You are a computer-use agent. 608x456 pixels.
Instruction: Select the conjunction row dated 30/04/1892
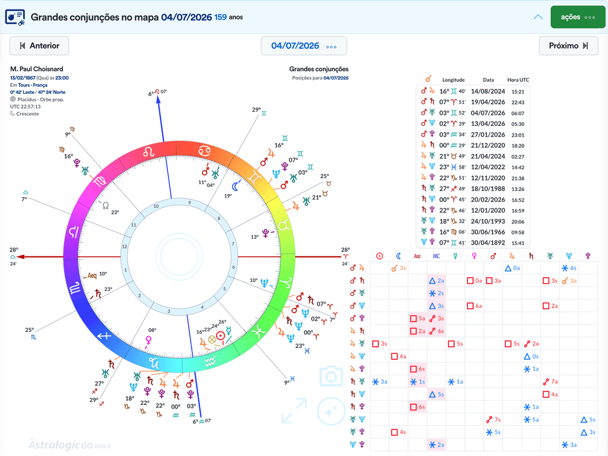point(473,243)
